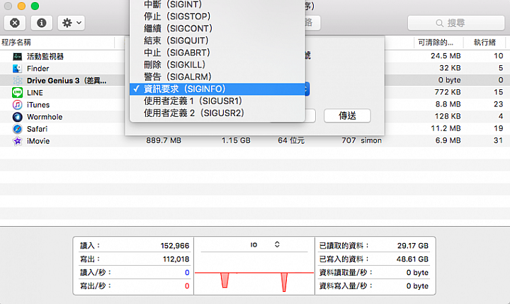Click the iMovie app icon
This screenshot has height=304, width=510.
[x=17, y=141]
